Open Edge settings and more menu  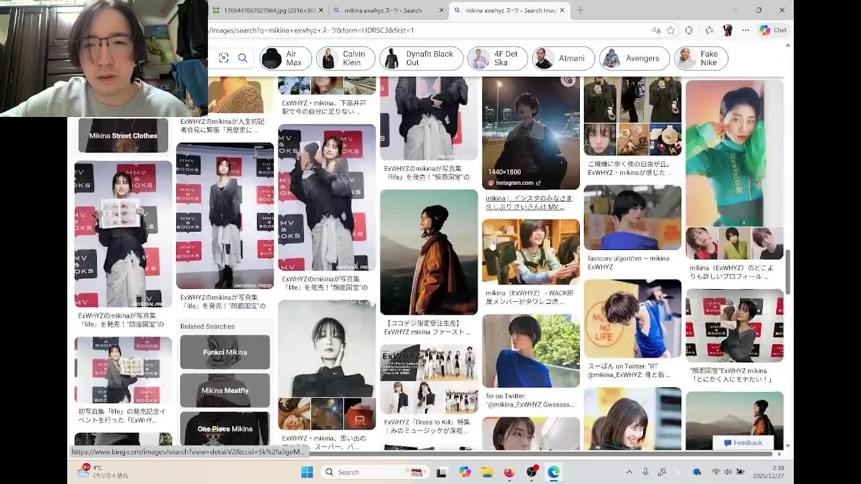(745, 30)
